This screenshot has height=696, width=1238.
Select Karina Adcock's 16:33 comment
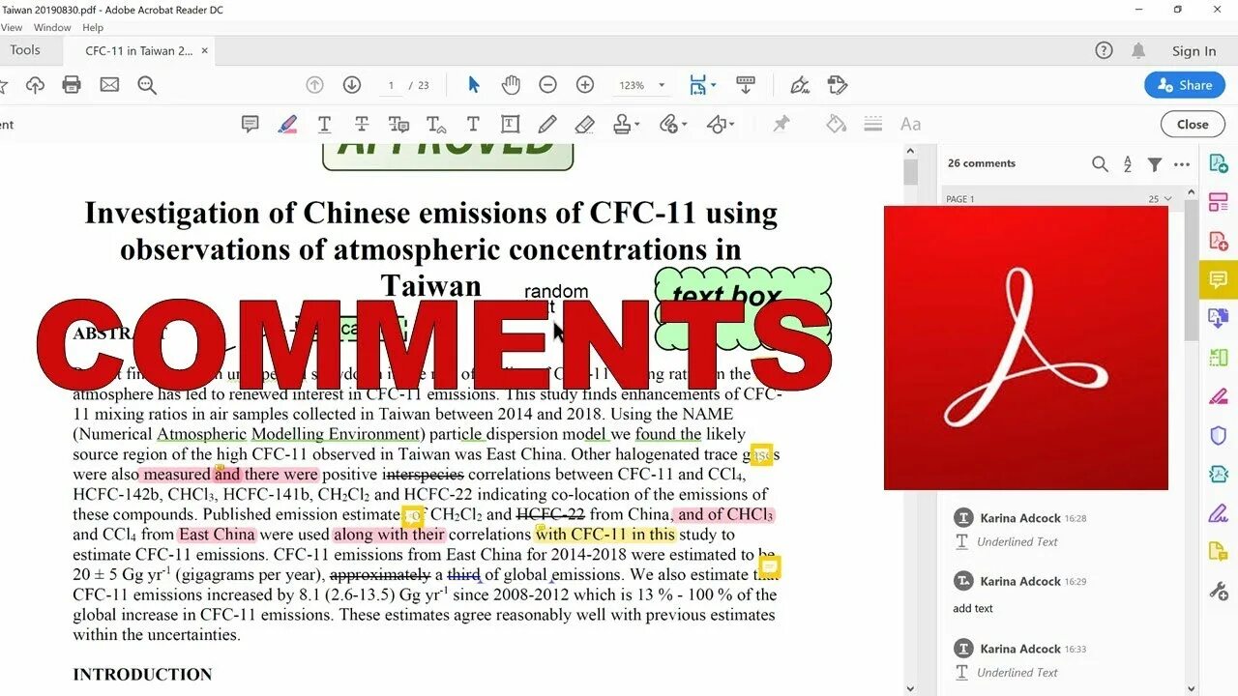1064,659
